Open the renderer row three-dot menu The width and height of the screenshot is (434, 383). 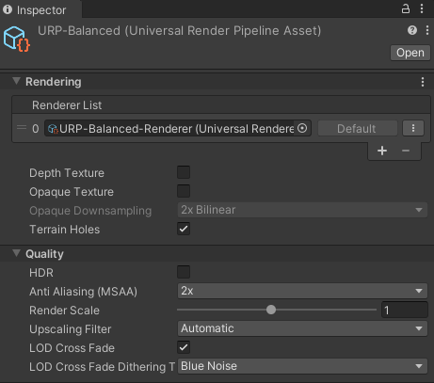click(x=413, y=128)
